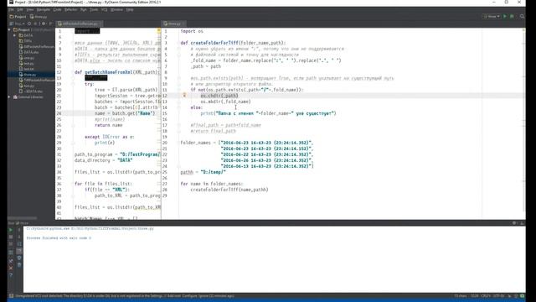Click 'Process finished with exit code 0' text
Viewport: 536px width, 302px height.
click(x=59, y=238)
